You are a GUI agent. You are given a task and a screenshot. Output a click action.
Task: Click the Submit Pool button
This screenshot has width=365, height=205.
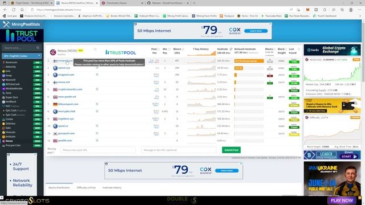(231, 150)
